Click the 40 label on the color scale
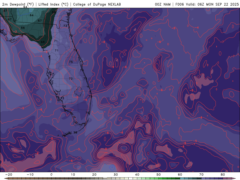 point(137,175)
